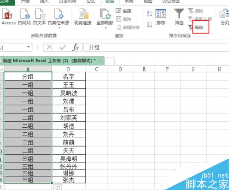Viewport: 229px width, 190px height.
Task: Click cell containing 吴晓波
Action: pos(69,93)
